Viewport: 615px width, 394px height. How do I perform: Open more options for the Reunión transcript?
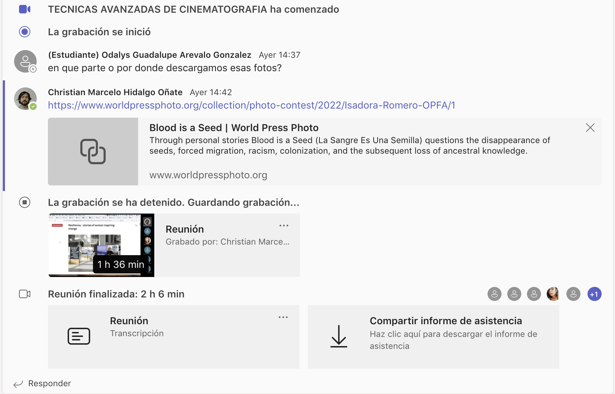283,317
